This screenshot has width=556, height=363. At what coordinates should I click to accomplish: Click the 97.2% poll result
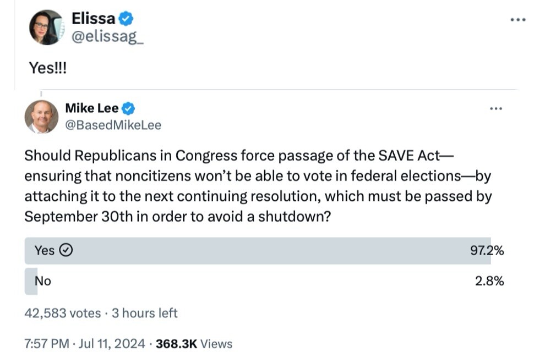click(487, 251)
